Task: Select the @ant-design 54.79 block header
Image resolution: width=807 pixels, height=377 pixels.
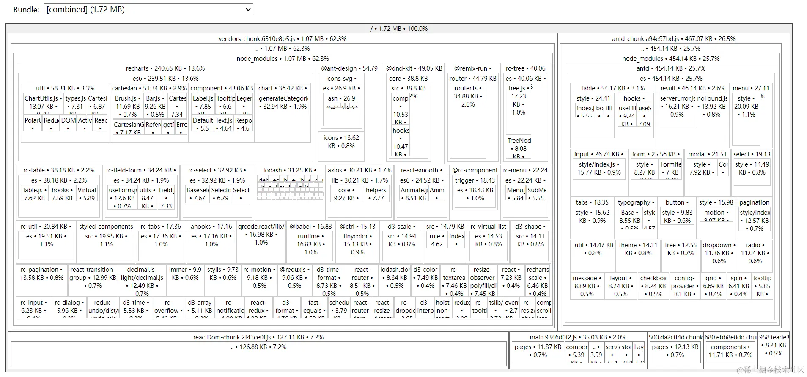Action: click(x=349, y=68)
